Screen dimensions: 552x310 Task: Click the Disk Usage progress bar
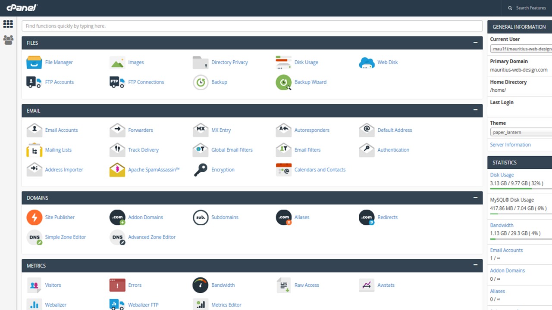pos(521,189)
